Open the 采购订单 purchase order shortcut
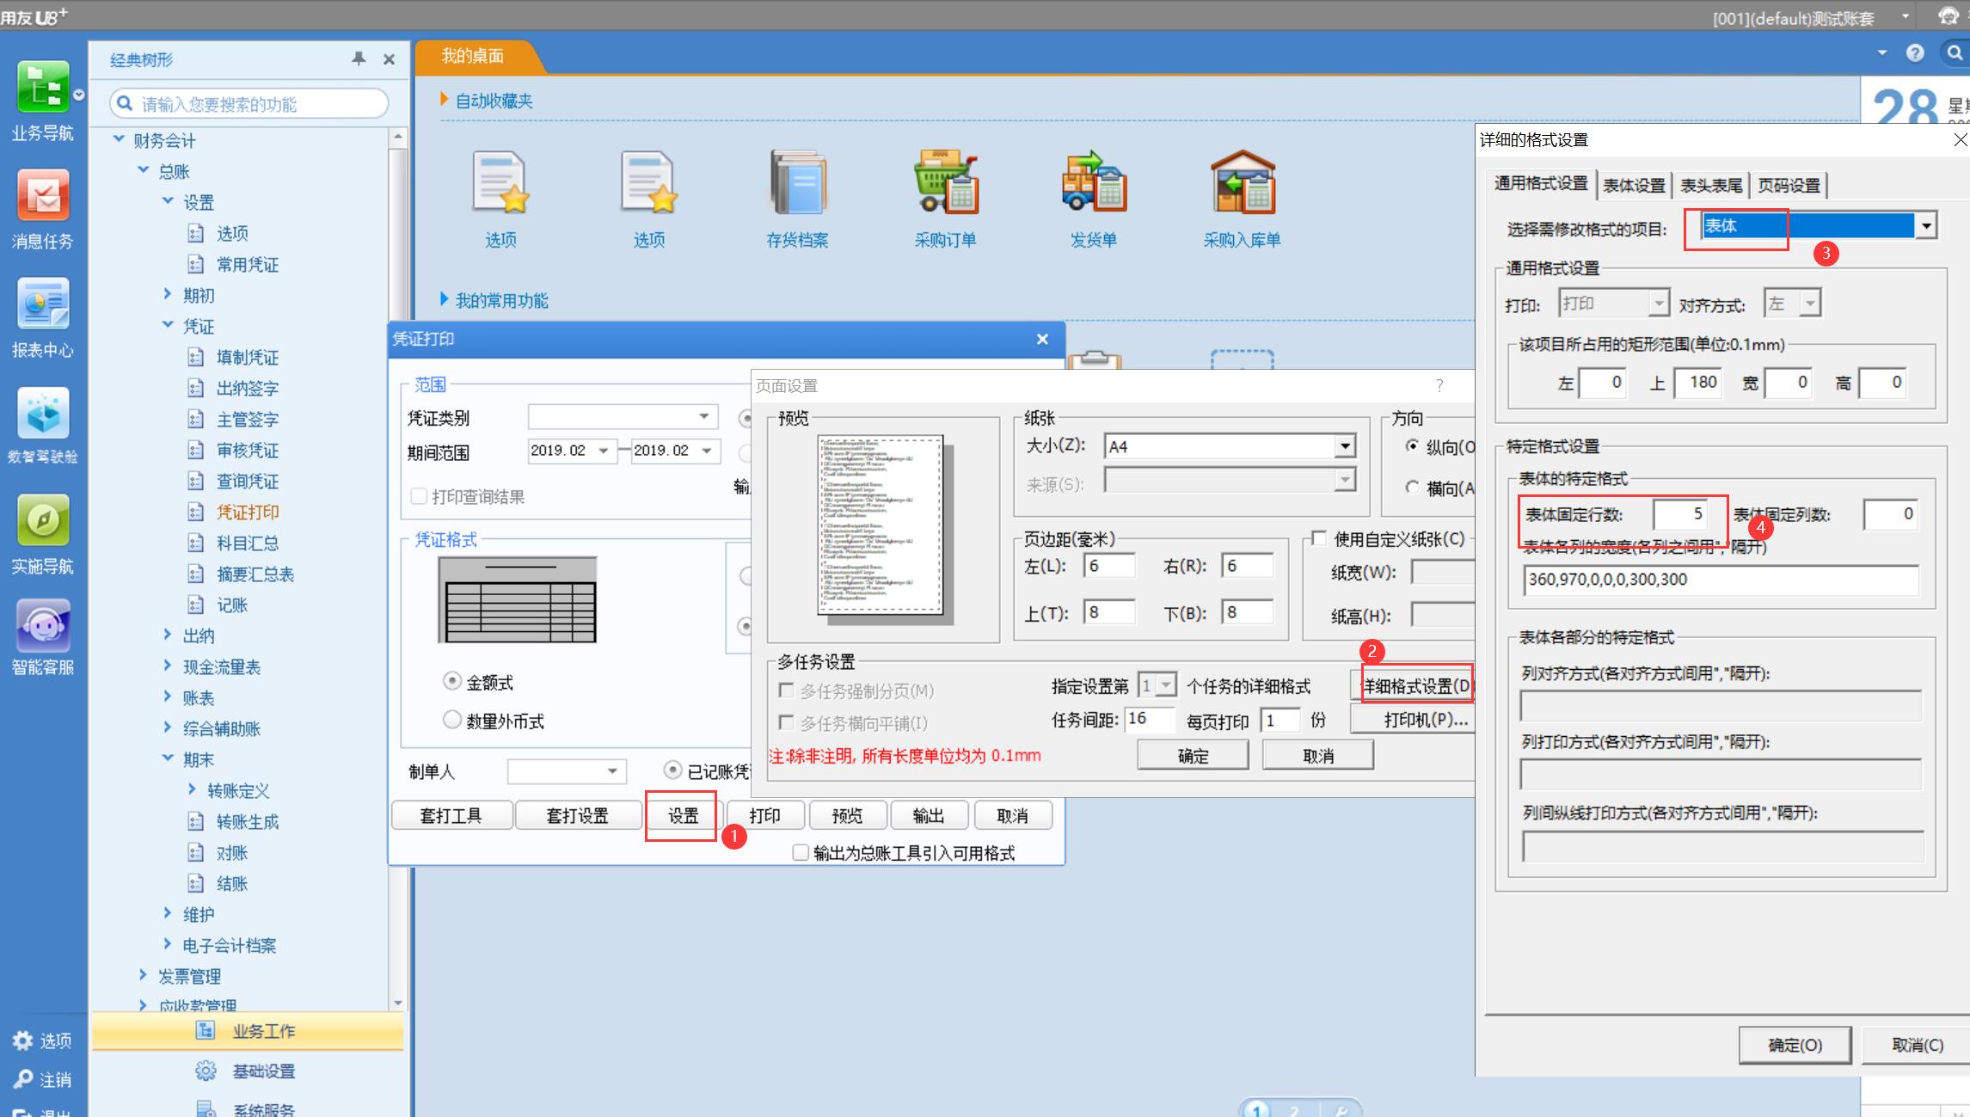 (x=945, y=182)
